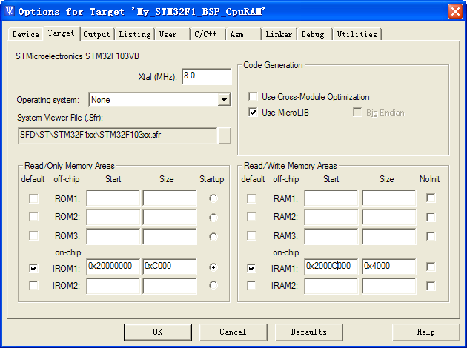
Task: Enable NoInit for RAM2
Action: pyautogui.click(x=431, y=217)
